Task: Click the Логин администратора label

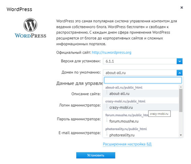Action: pos(80,105)
